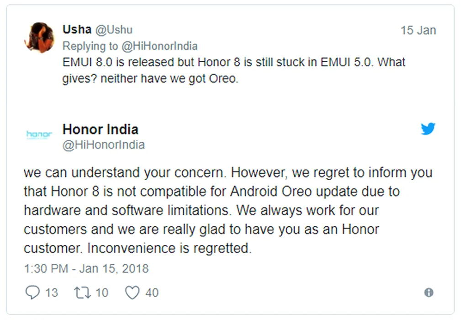
Task: Click the like count 40
Action: 152,293
